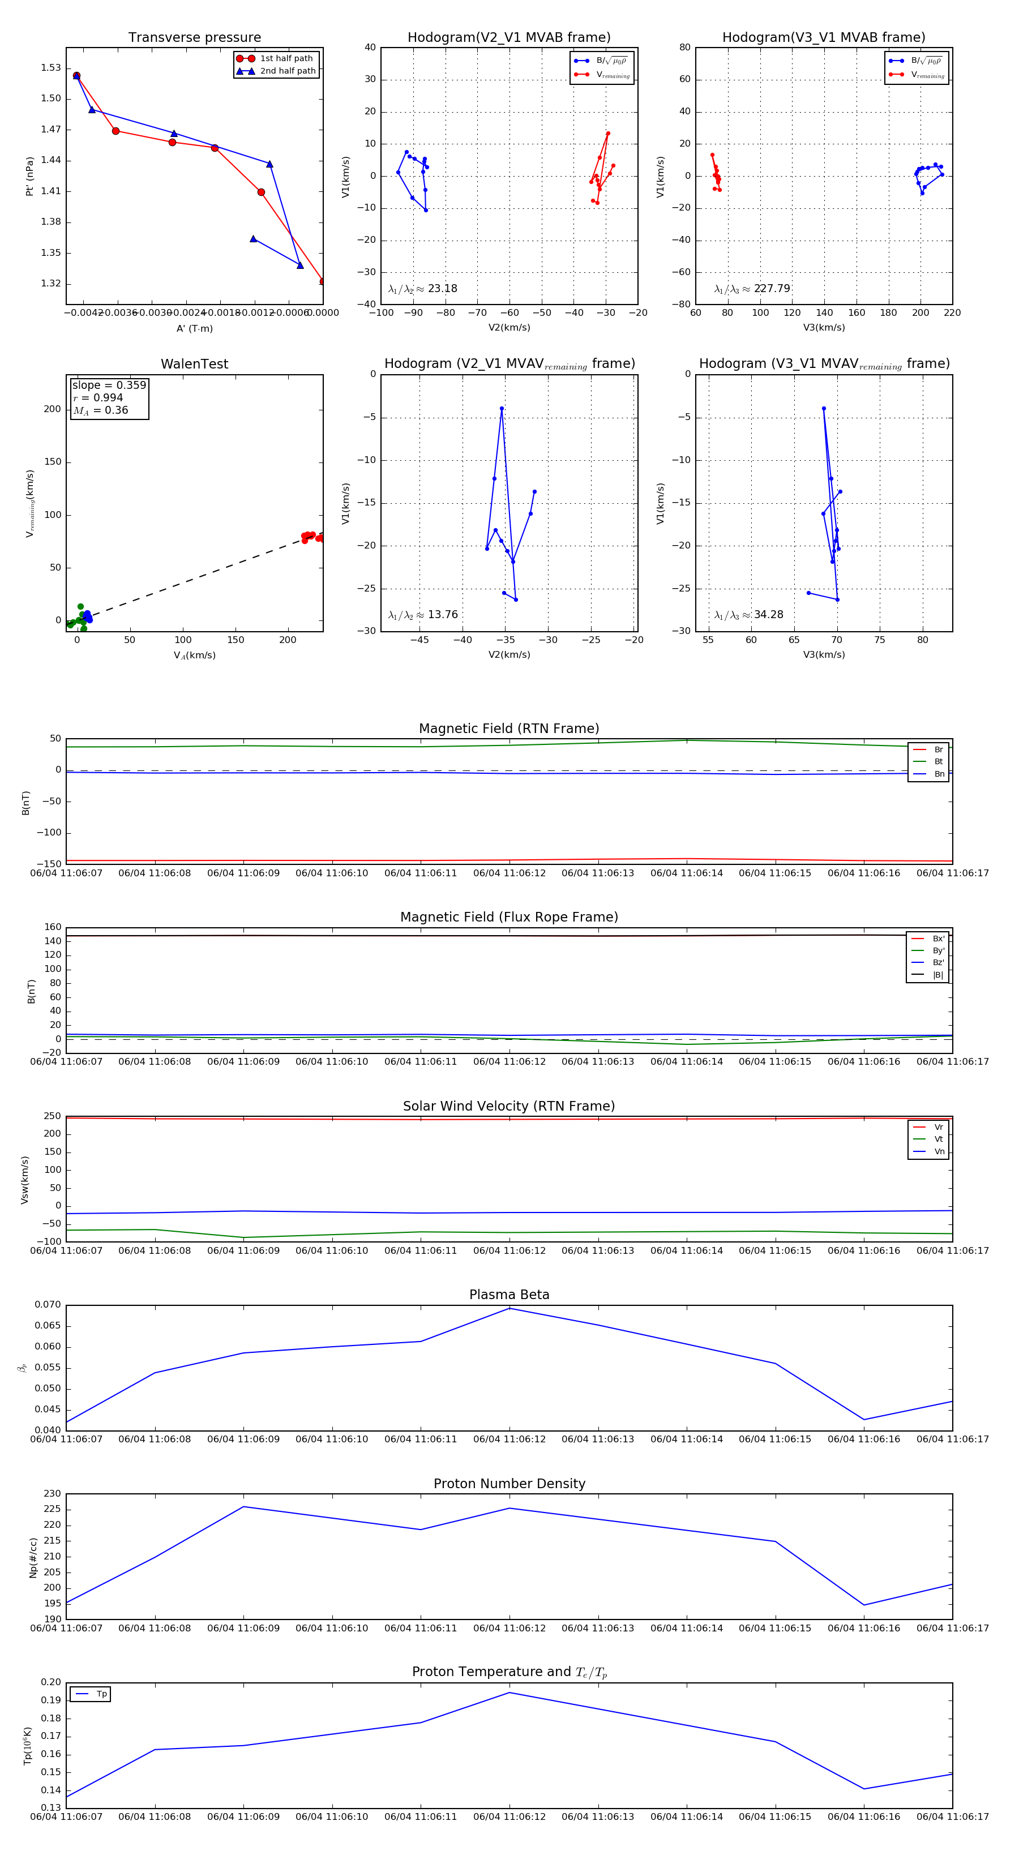Click the 'Vsw(km/s)' axis label
The height and width of the screenshot is (1868, 1019).
(x=25, y=1179)
